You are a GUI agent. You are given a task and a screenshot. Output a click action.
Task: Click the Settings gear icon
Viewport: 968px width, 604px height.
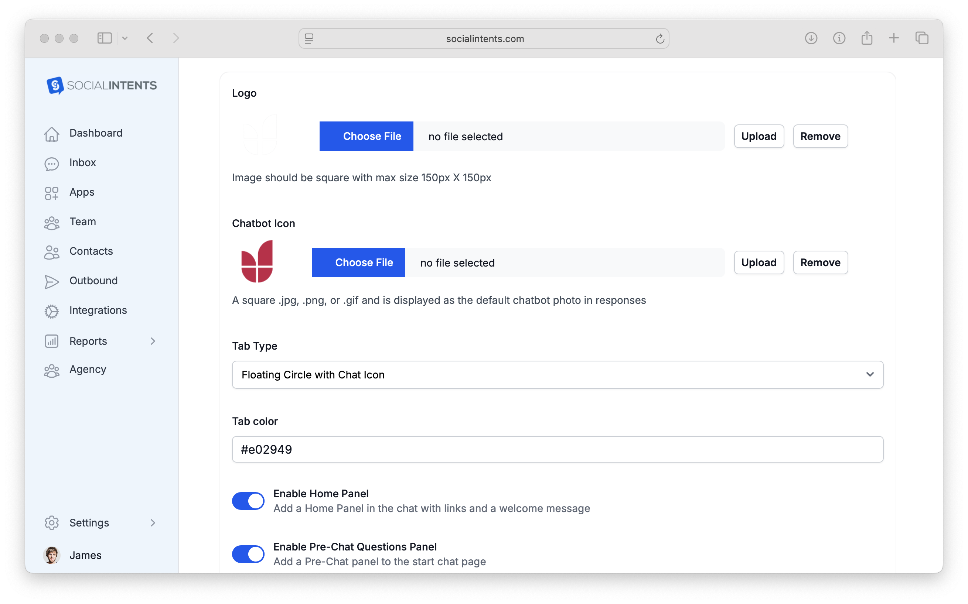pos(52,522)
